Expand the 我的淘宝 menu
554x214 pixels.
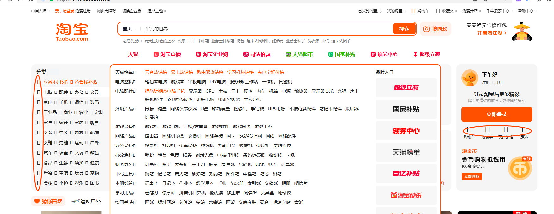click(396, 11)
